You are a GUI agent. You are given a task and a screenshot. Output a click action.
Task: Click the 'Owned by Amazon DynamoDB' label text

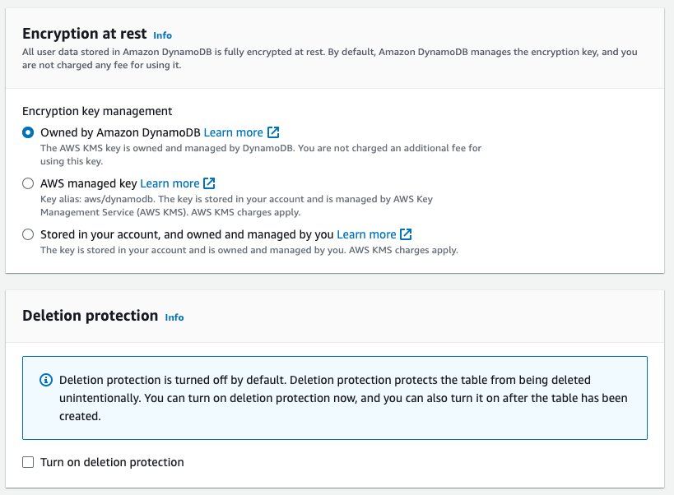(x=120, y=132)
